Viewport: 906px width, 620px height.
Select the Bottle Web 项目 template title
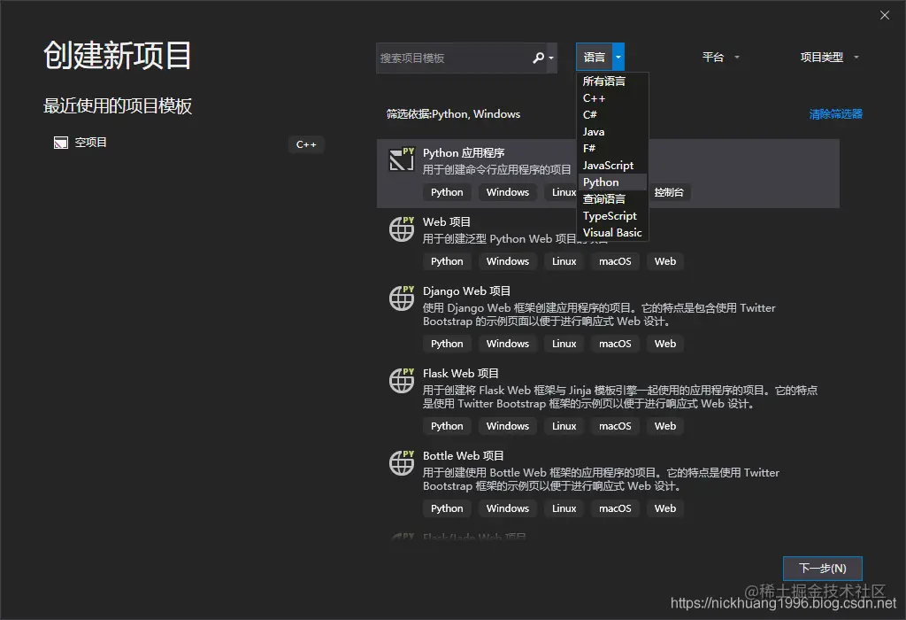point(463,456)
